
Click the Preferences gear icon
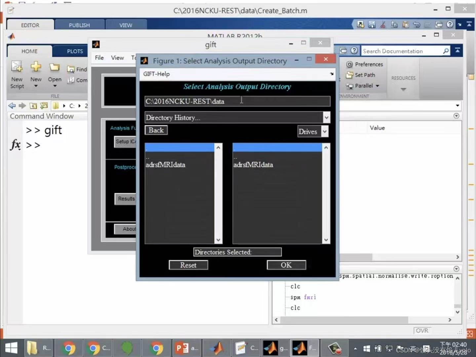tap(349, 64)
